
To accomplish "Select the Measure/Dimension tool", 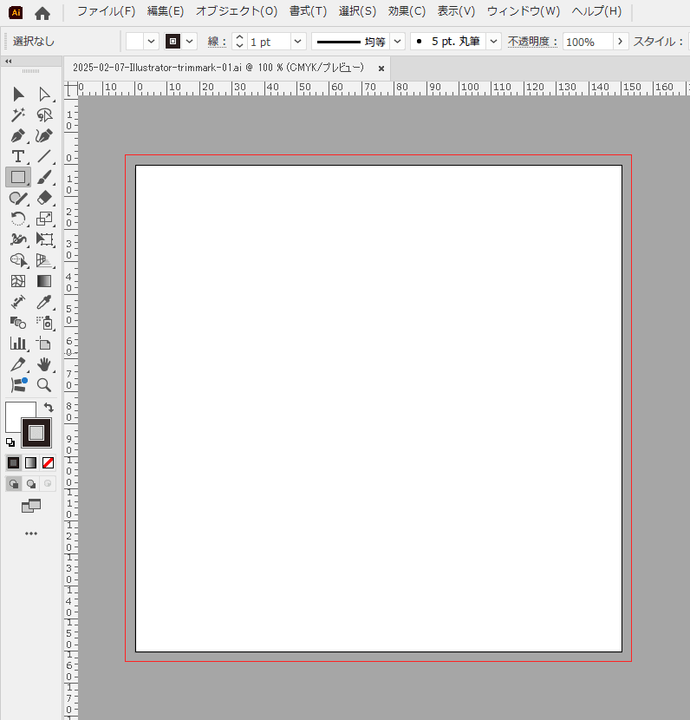I will (x=18, y=302).
